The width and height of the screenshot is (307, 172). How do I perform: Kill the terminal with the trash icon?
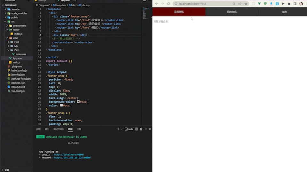pyautogui.click(x=141, y=129)
